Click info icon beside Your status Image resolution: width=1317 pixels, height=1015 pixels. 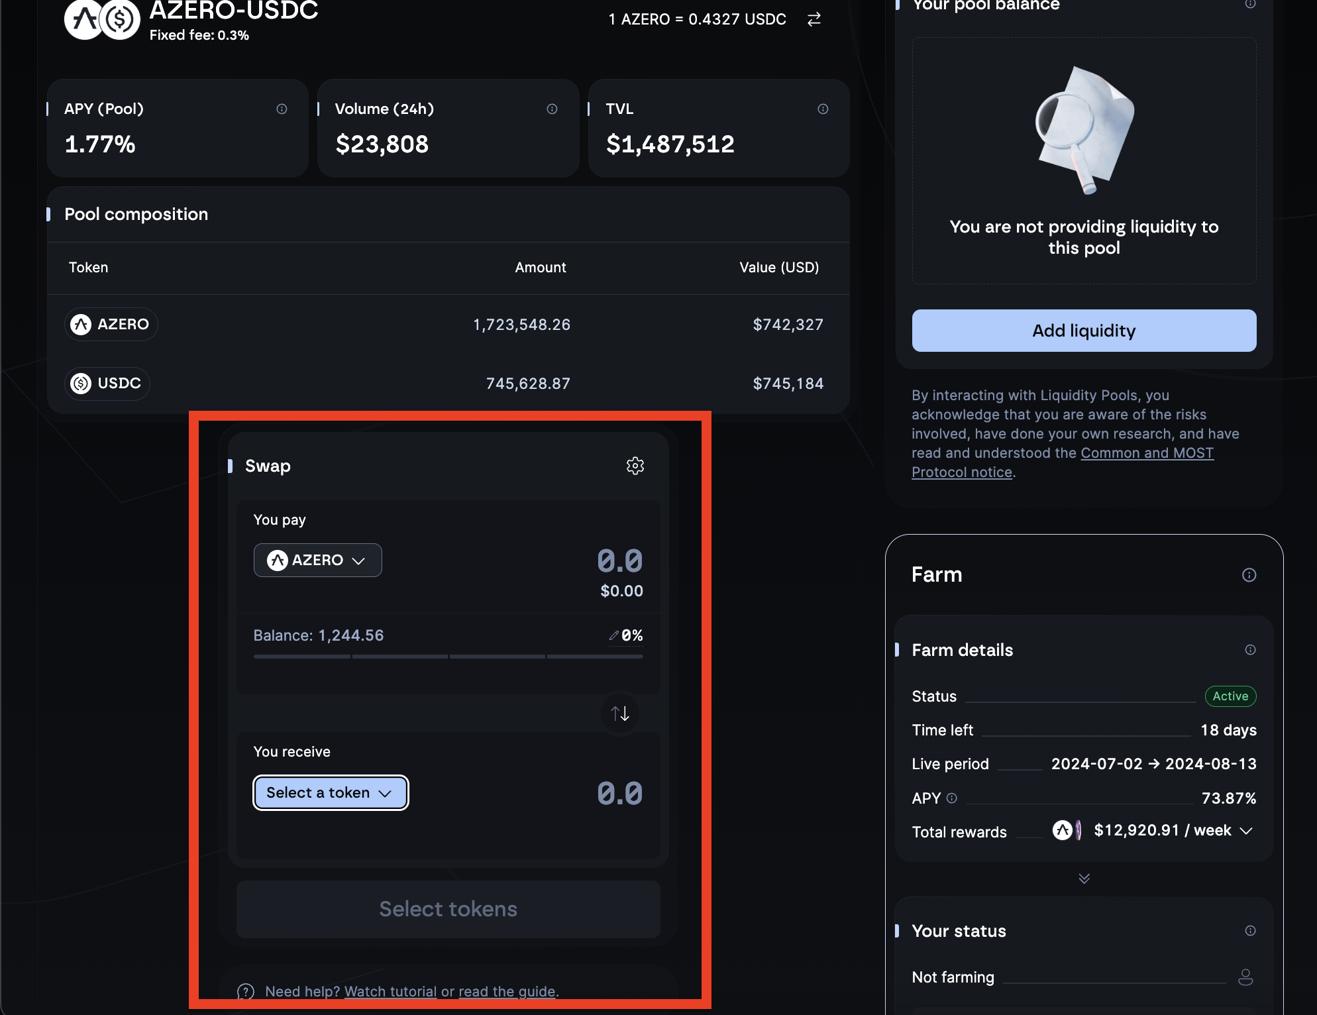[1250, 930]
